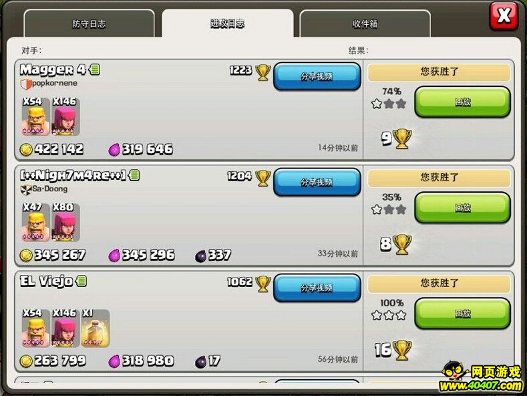The width and height of the screenshot is (527, 396).
Task: Click the spell potion icon in EL Viejo entry
Action: 95,328
